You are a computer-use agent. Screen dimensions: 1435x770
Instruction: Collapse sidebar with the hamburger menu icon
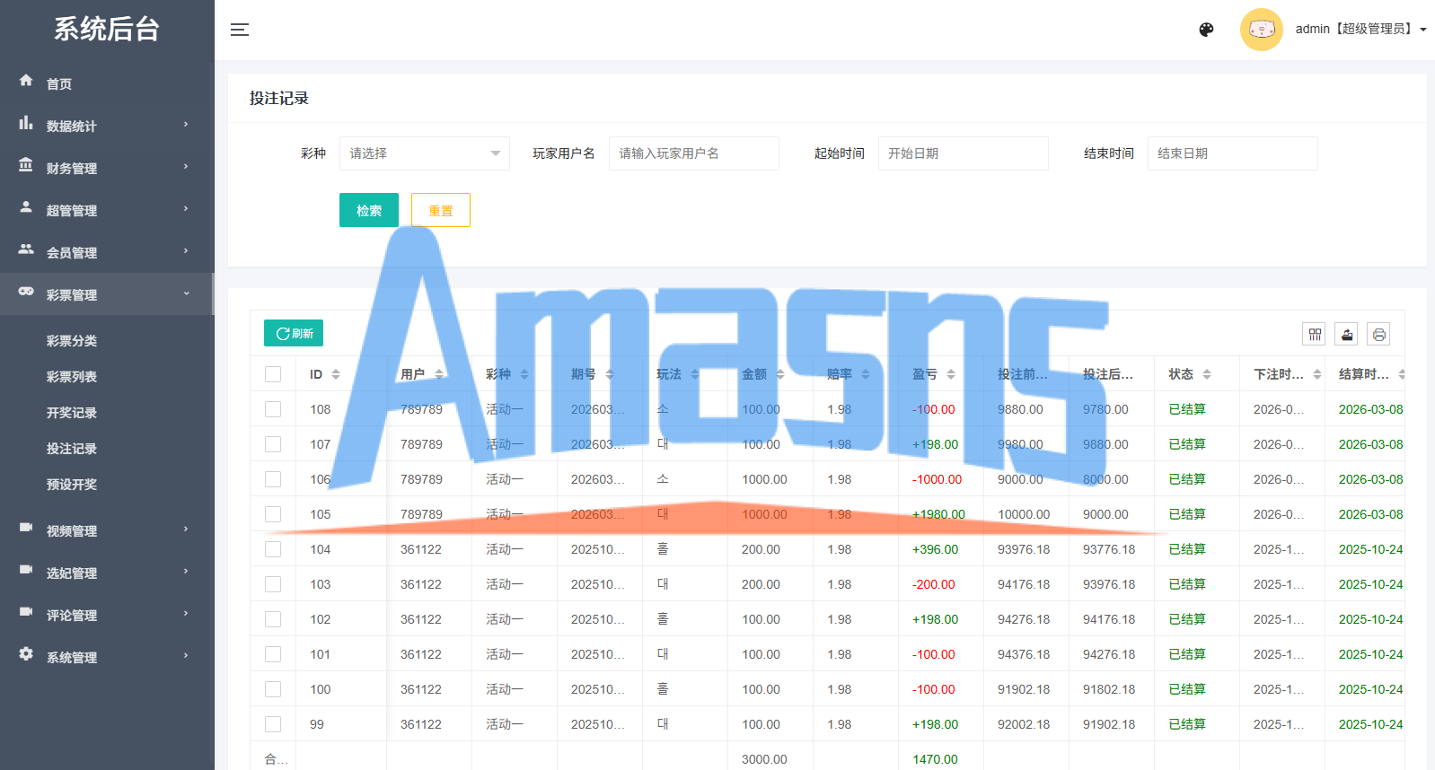pos(240,30)
